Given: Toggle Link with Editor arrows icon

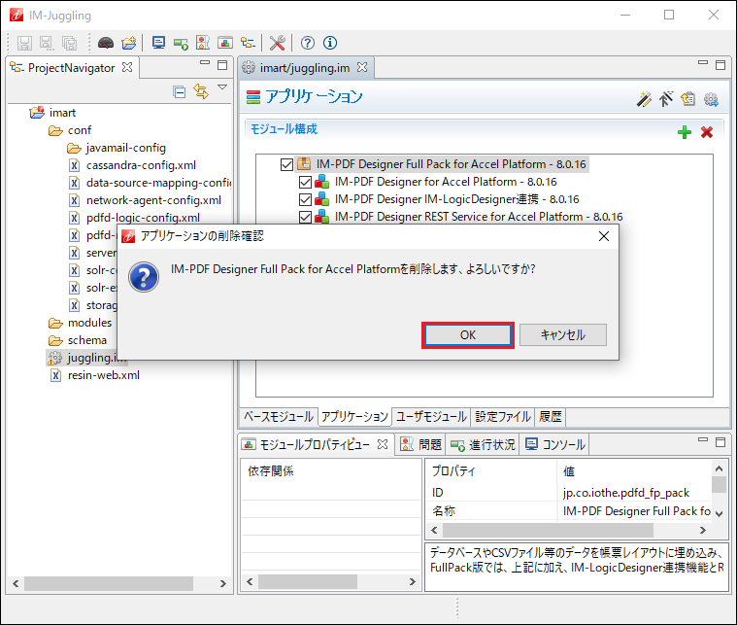Looking at the screenshot, I should 201,90.
